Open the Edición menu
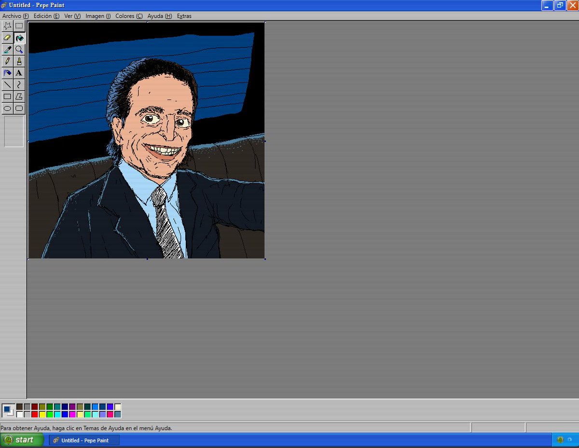The width and height of the screenshot is (579, 448). (46, 16)
